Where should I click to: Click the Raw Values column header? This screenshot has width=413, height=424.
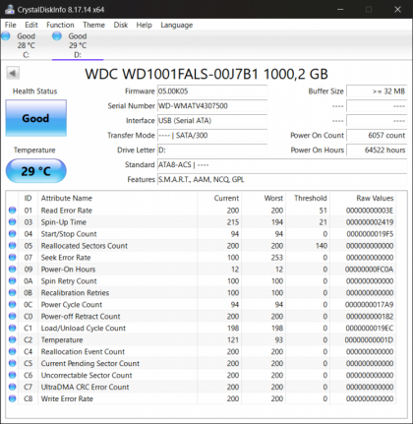point(375,198)
